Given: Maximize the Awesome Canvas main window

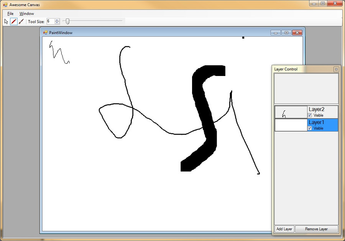Looking at the screenshot, I should click(x=323, y=3).
